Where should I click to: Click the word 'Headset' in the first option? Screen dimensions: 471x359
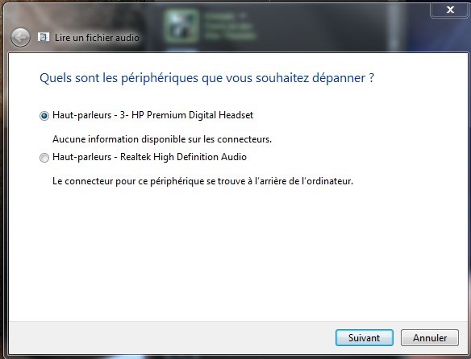tap(235, 115)
